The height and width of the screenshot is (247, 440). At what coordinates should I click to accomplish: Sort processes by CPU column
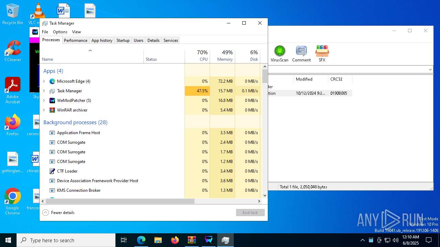tap(197, 56)
